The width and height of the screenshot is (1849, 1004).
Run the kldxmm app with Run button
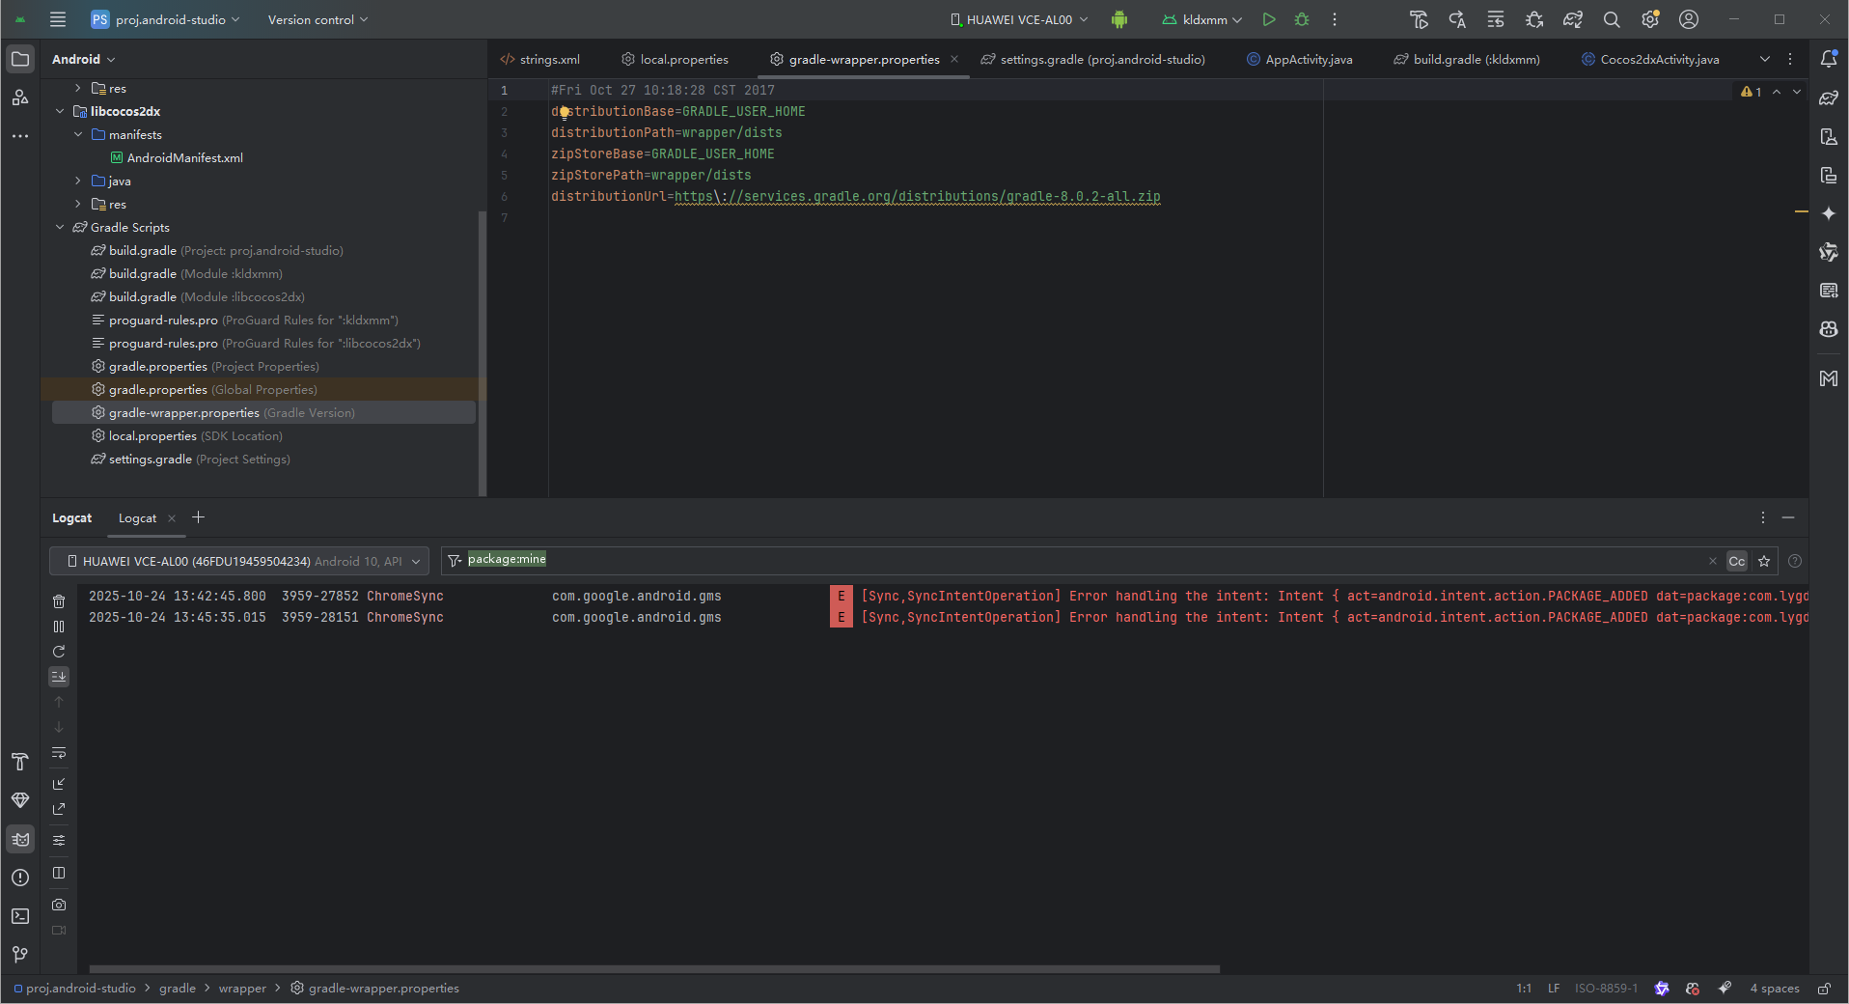click(1269, 19)
